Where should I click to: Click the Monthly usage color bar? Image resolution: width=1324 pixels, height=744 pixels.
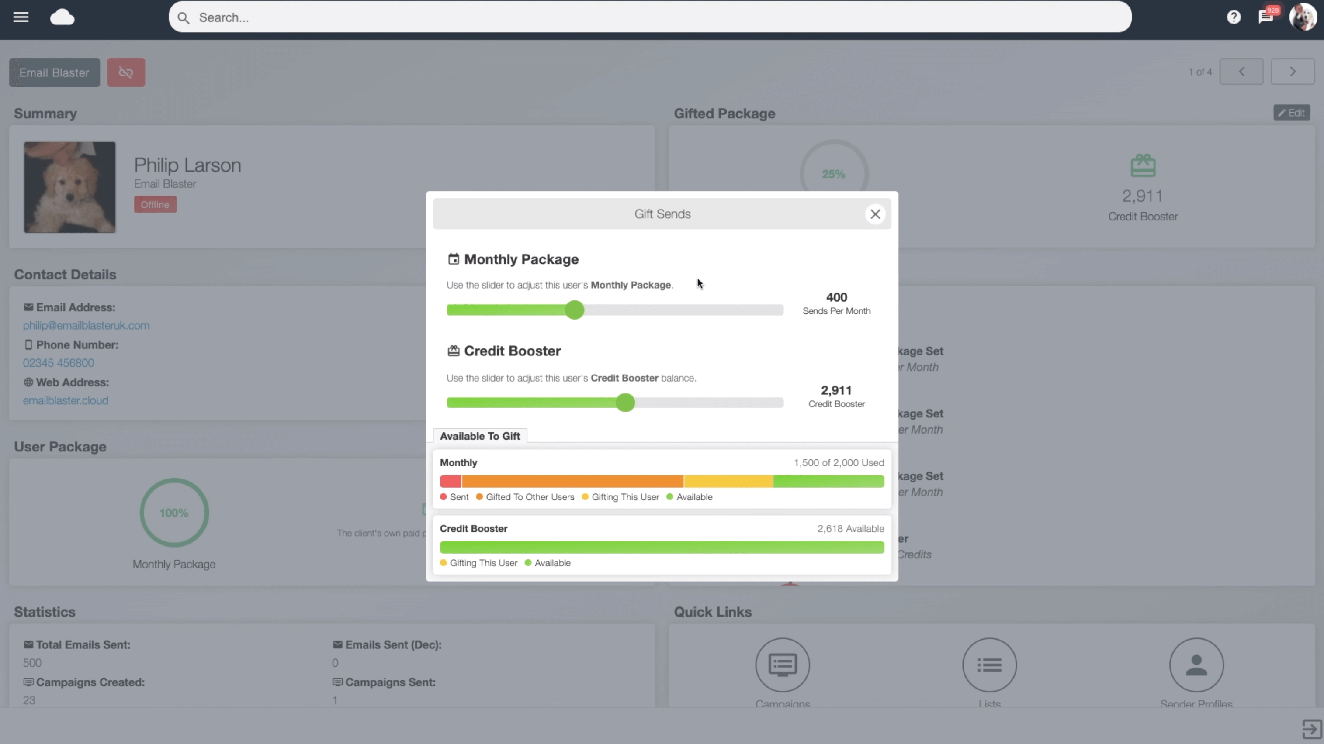(662, 481)
